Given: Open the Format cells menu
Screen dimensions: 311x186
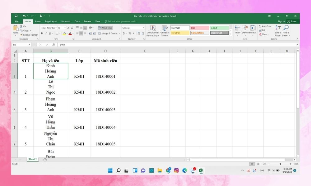Looking at the screenshot, I should coord(253,30).
